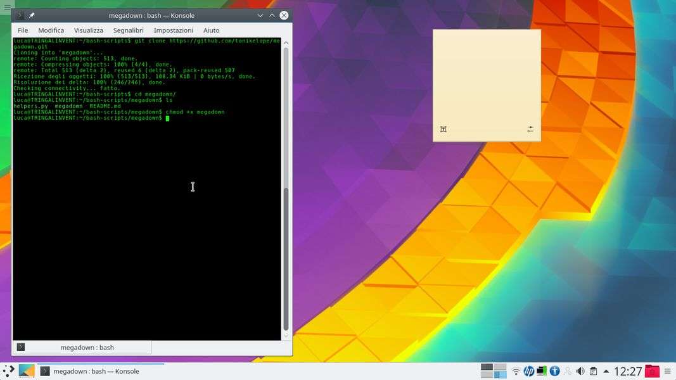Open the clipboard tray icon
The image size is (676, 380).
tap(593, 371)
